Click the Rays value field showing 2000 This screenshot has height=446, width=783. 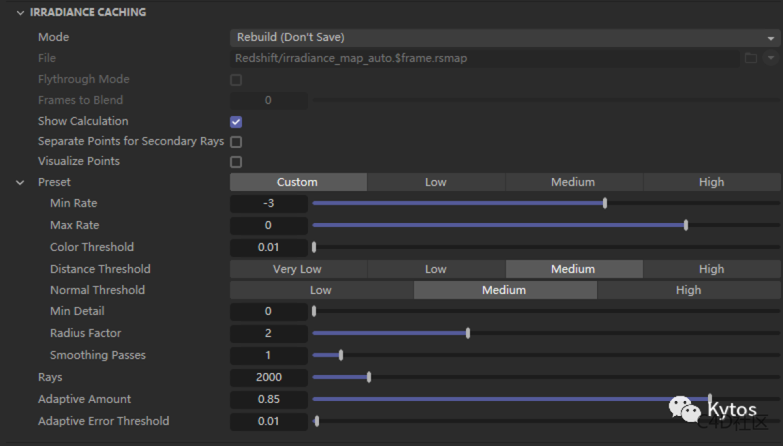point(268,377)
